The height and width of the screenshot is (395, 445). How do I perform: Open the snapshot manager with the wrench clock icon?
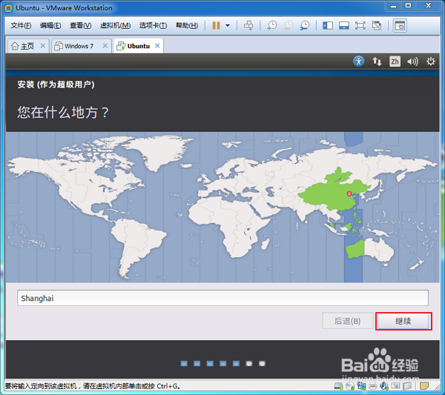point(305,25)
